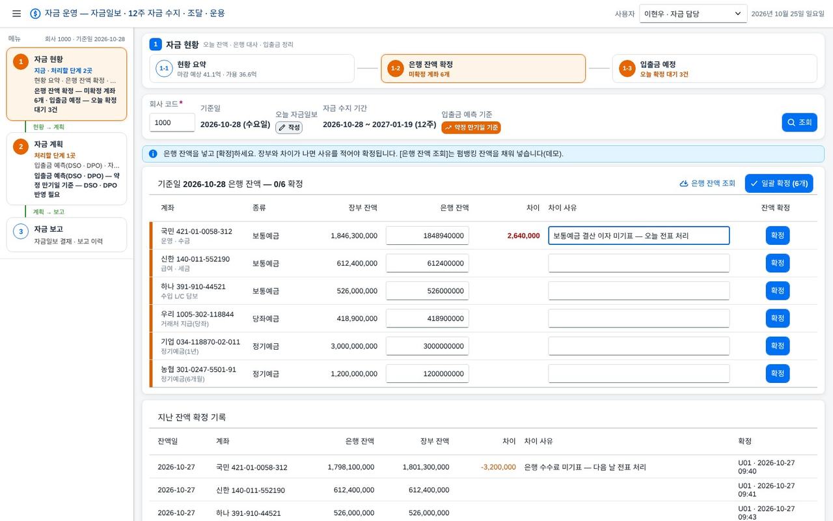Image resolution: width=833 pixels, height=521 pixels.
Task: Click the 기업 row 차이 사유 field
Action: [x=639, y=346]
